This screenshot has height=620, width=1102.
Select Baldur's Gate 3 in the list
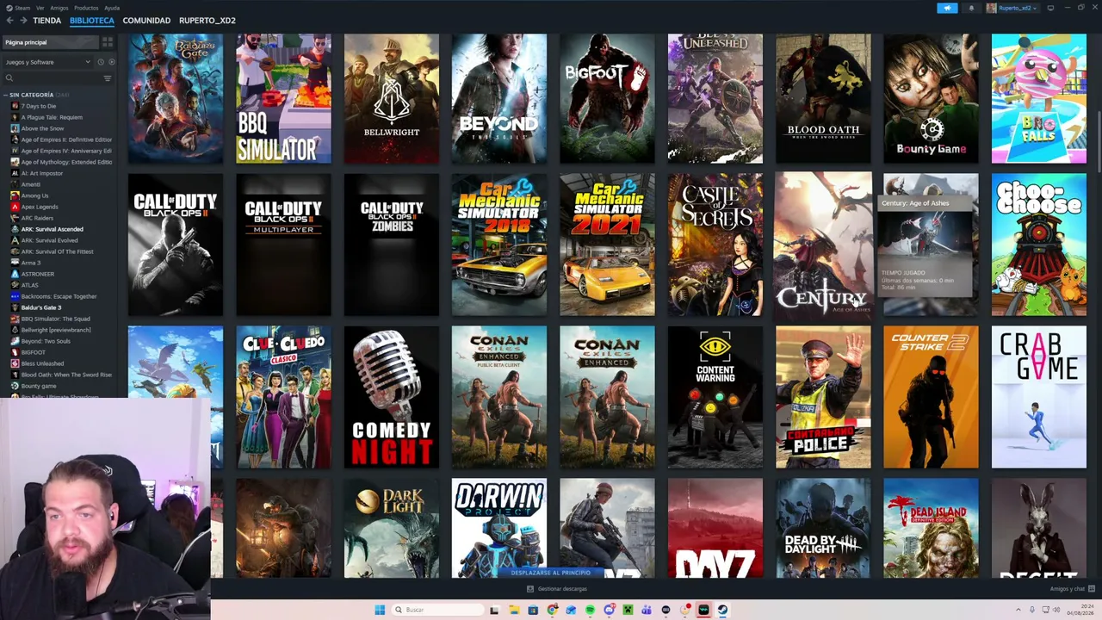coord(41,307)
